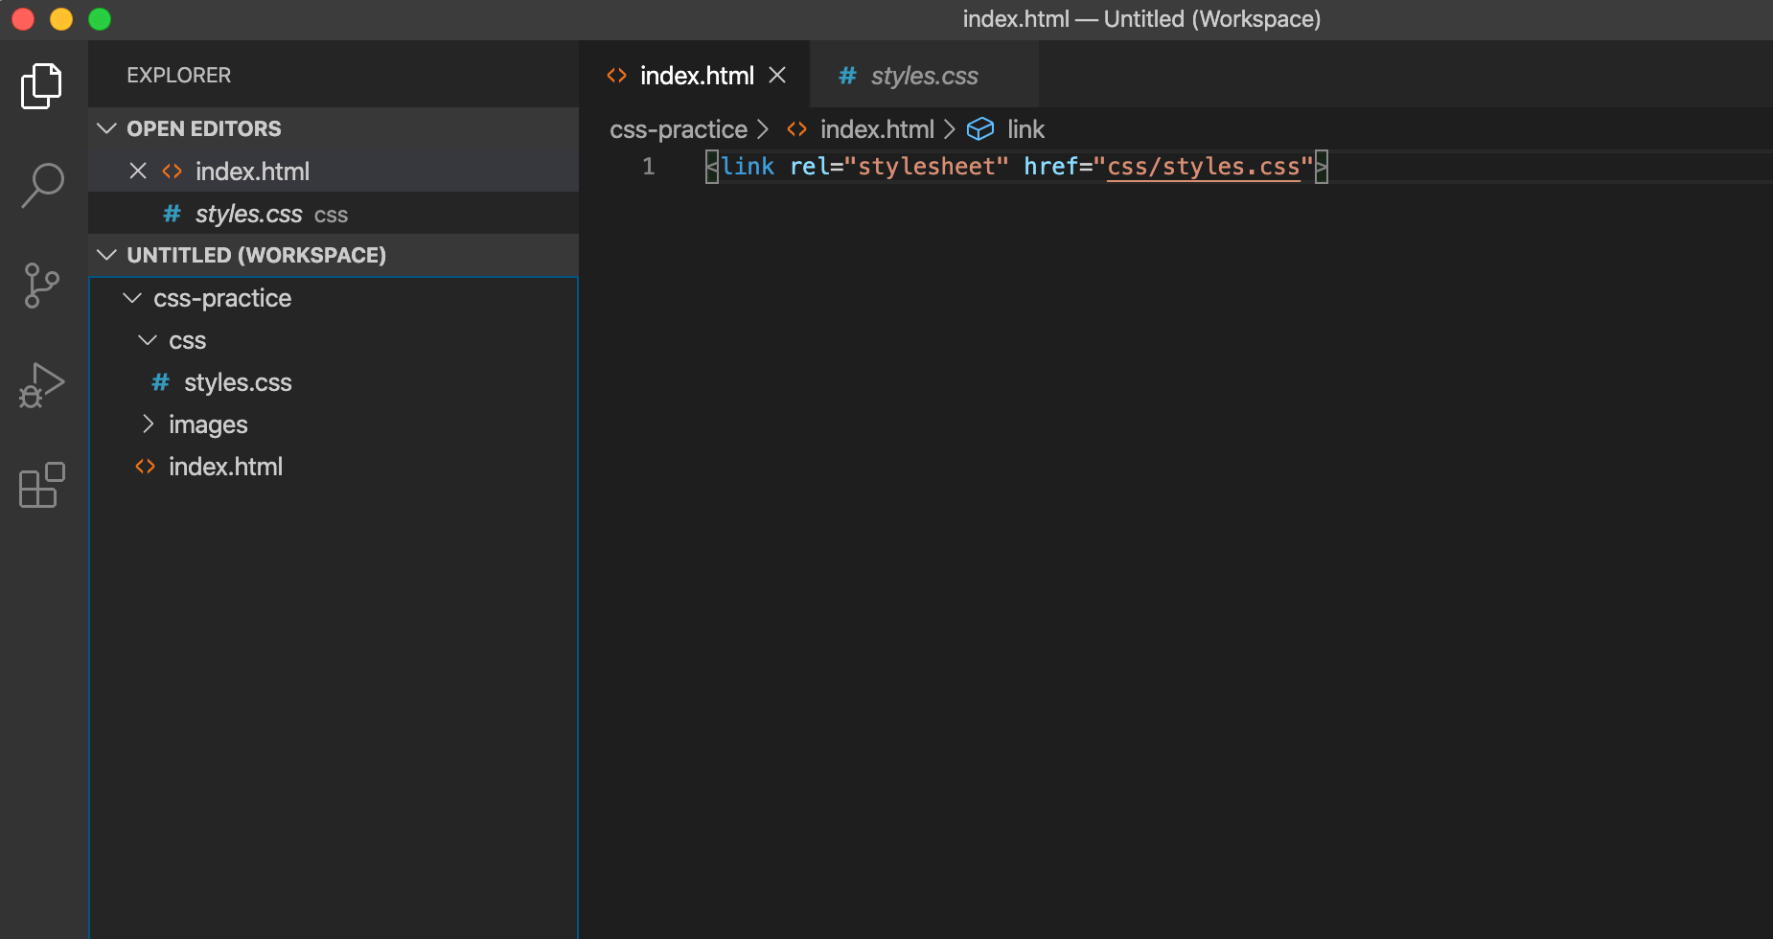Viewport: 1773px width, 939px height.
Task: Select index.html in Open Editors
Action: (334, 171)
